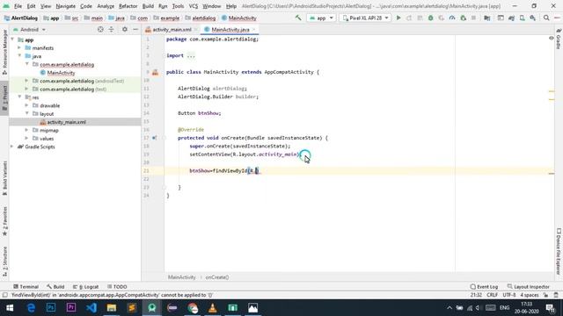Collapse the res folder

tap(19, 97)
